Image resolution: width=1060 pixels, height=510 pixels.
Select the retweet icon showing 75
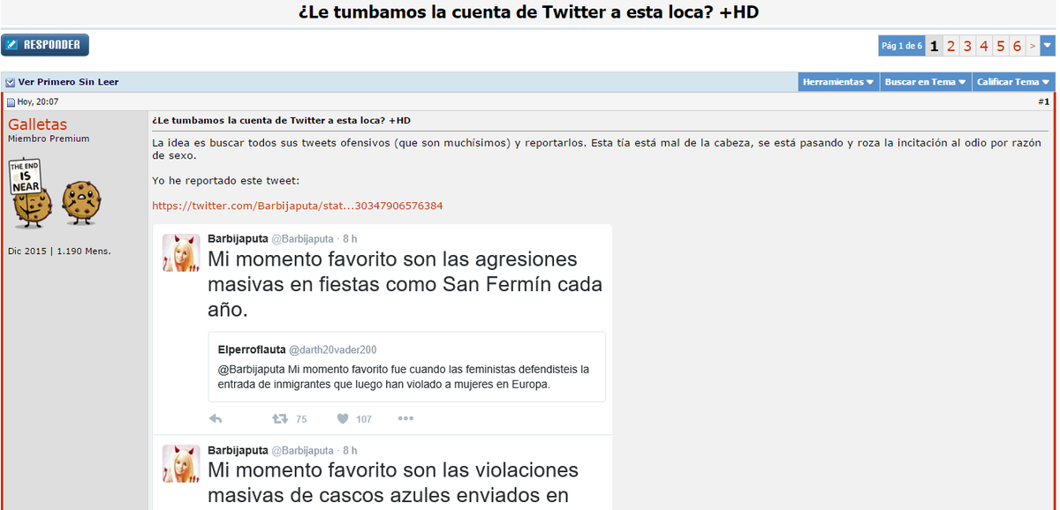pyautogui.click(x=280, y=418)
